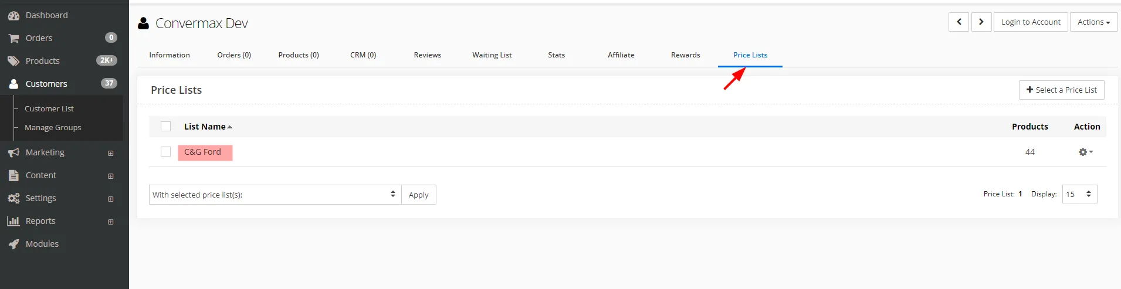This screenshot has width=1121, height=289.
Task: Go to previous customer with left chevron
Action: tap(959, 22)
